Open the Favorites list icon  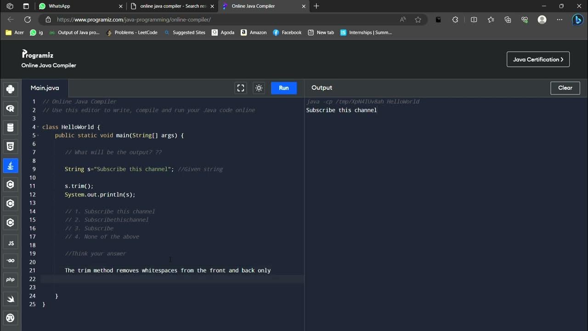tap(491, 20)
